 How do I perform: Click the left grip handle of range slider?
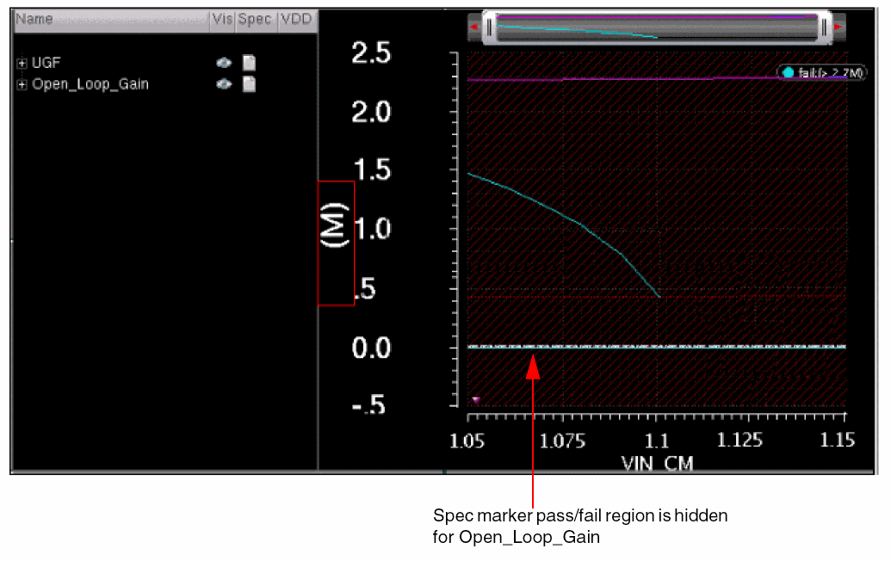[x=488, y=28]
